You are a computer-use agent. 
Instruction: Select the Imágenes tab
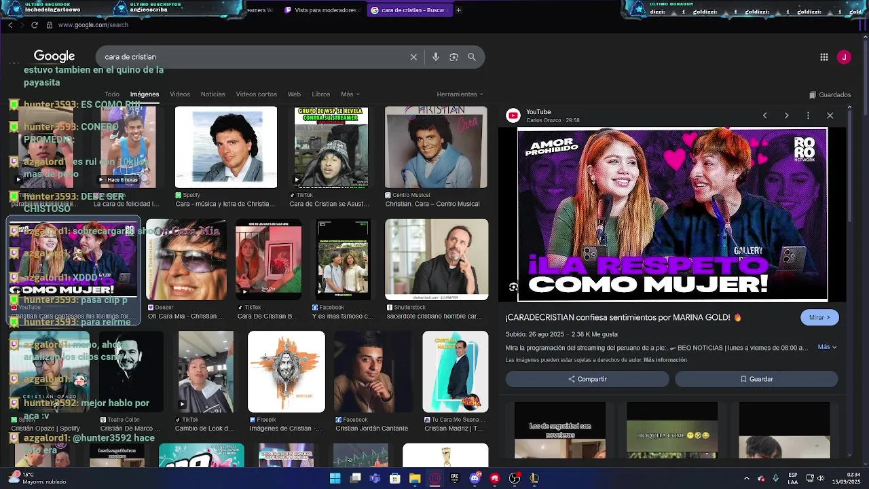(x=145, y=94)
